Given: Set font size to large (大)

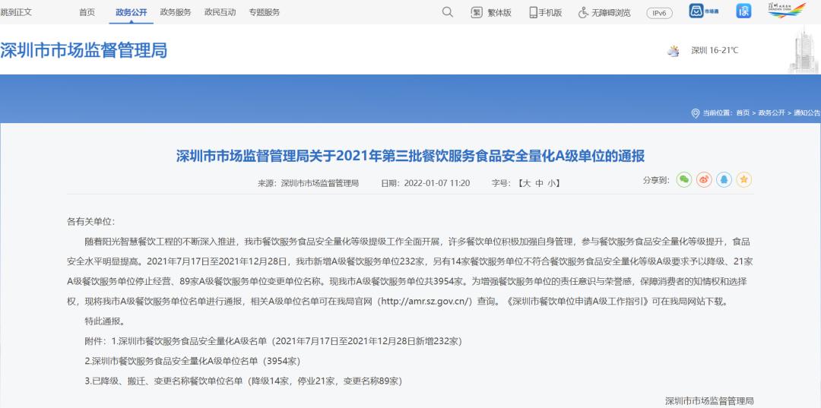Looking at the screenshot, I should click(x=525, y=183).
